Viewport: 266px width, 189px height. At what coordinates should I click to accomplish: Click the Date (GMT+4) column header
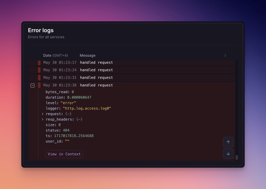click(x=55, y=55)
